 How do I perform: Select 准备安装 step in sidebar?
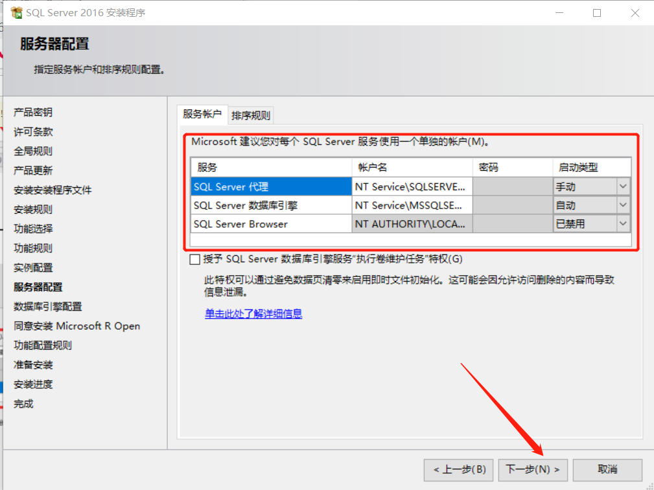(33, 365)
